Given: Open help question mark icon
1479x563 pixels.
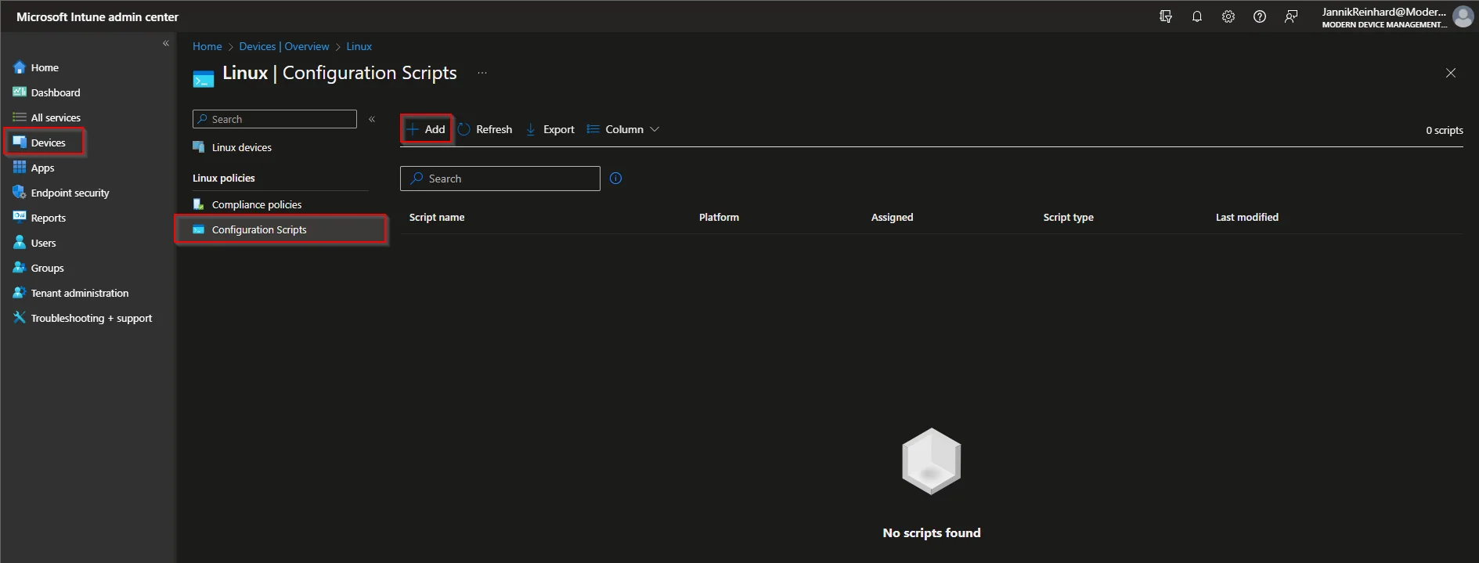Looking at the screenshot, I should [1260, 16].
